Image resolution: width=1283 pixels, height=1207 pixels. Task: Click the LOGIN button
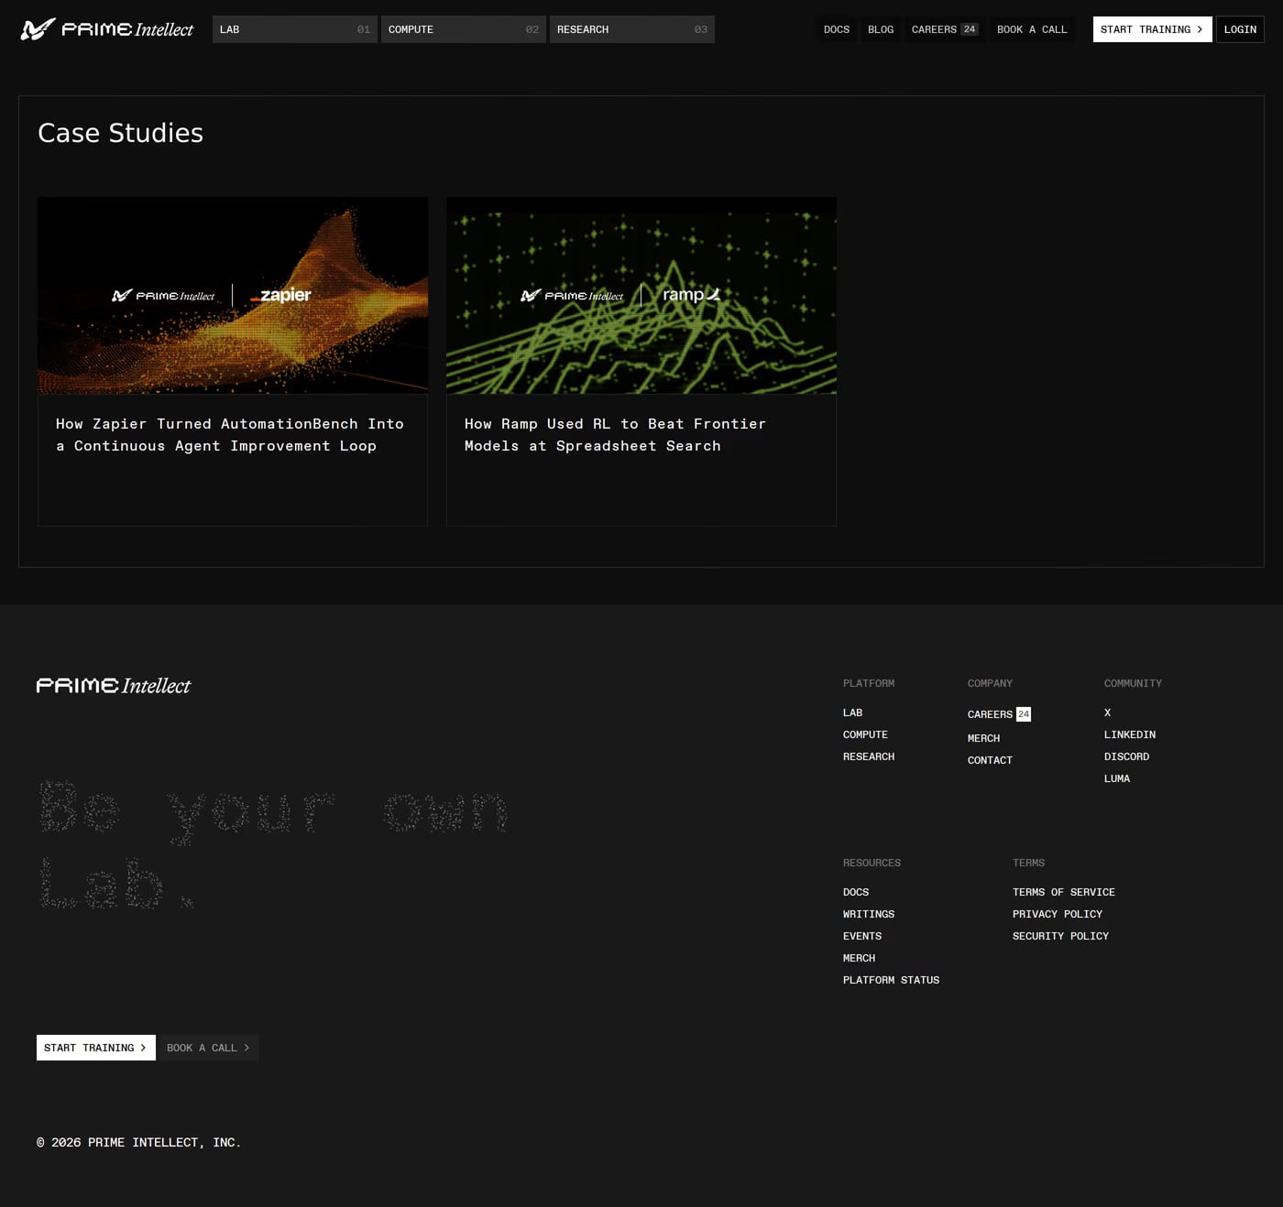point(1240,29)
